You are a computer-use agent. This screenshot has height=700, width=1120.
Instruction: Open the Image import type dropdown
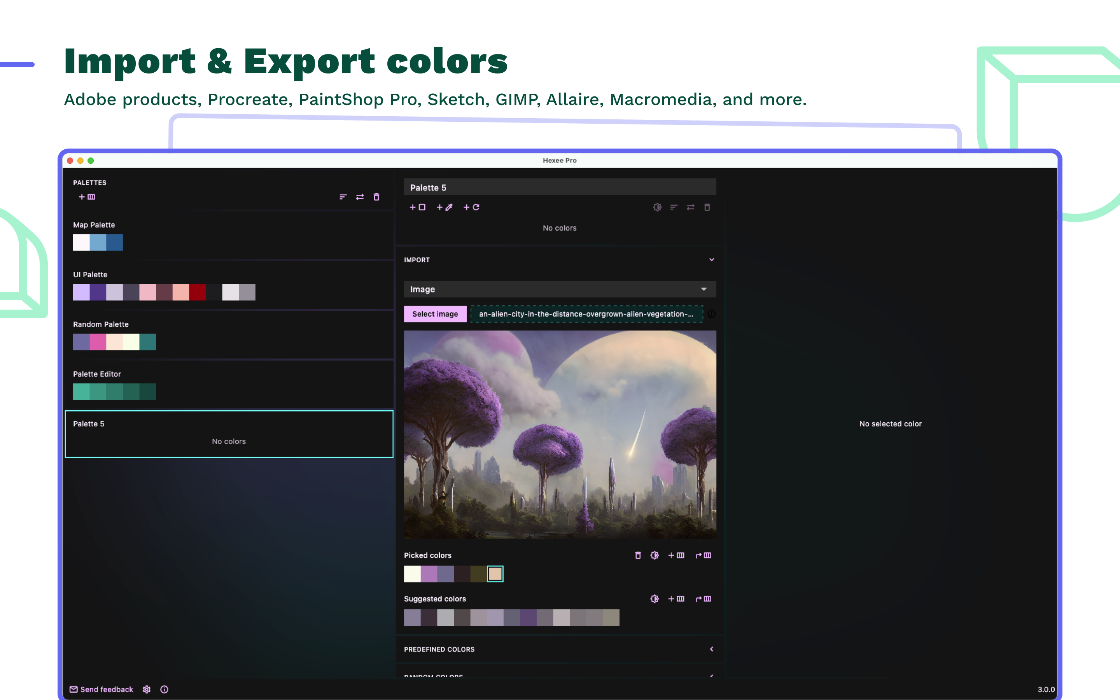tap(560, 289)
